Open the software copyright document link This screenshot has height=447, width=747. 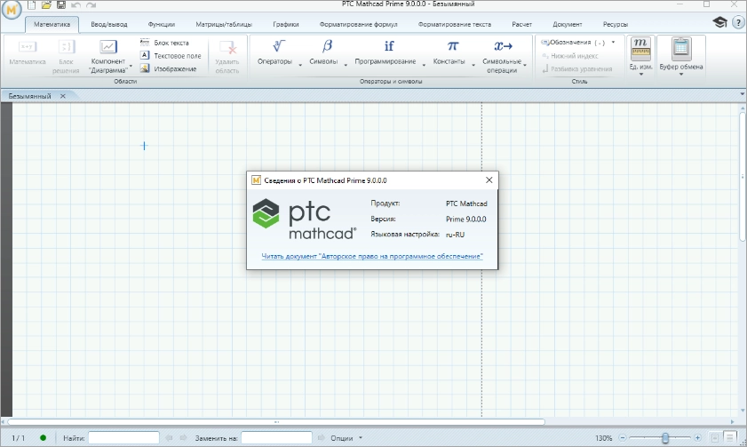(372, 257)
